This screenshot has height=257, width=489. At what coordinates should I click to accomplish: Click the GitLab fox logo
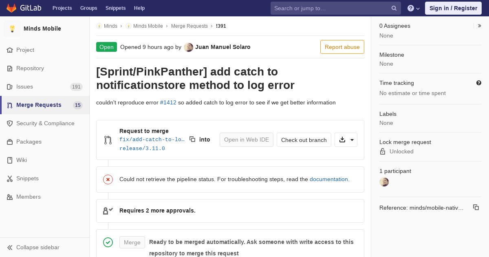pyautogui.click(x=11, y=8)
